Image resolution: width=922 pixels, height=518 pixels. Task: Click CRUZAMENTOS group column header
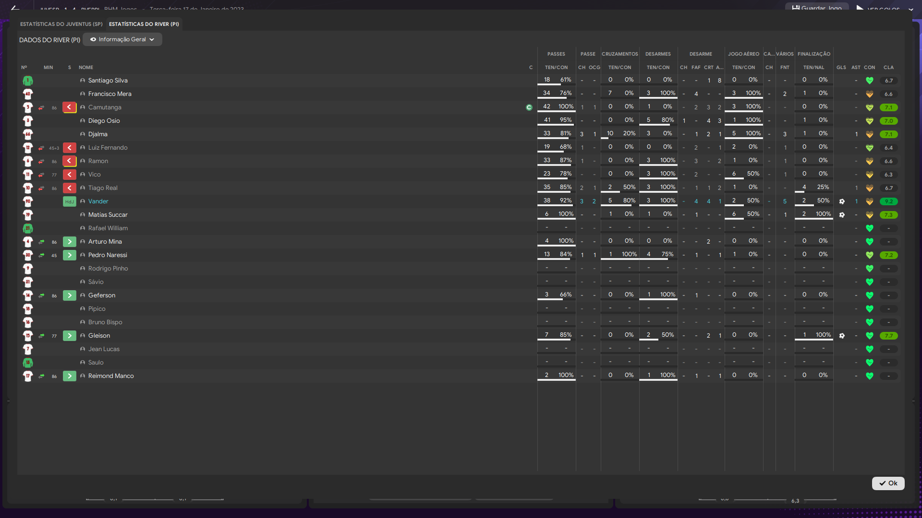click(x=620, y=54)
